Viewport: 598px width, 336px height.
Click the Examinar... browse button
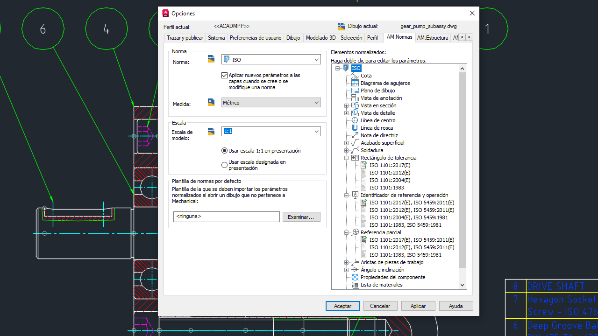pyautogui.click(x=301, y=217)
